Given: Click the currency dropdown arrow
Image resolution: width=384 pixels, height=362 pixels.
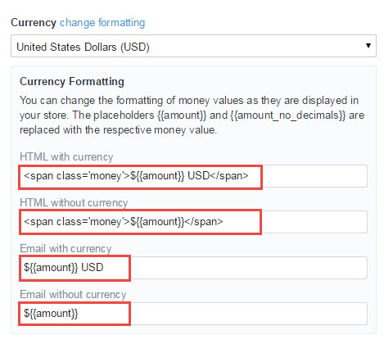Looking at the screenshot, I should [368, 45].
